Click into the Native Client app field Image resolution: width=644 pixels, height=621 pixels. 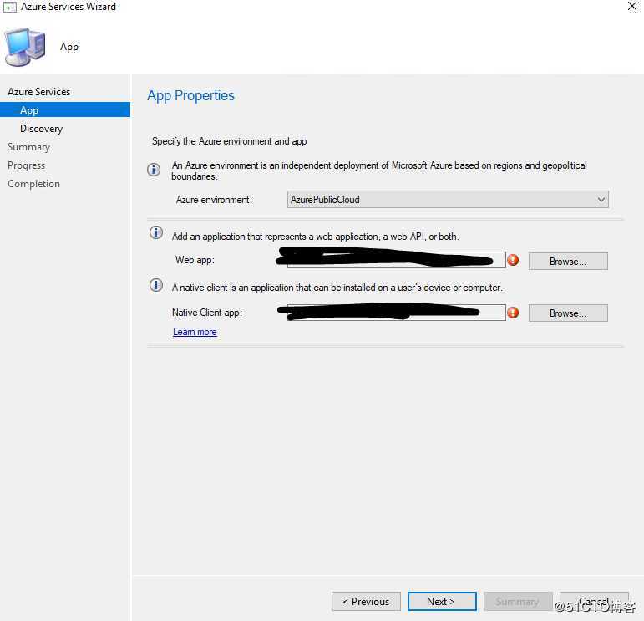396,313
